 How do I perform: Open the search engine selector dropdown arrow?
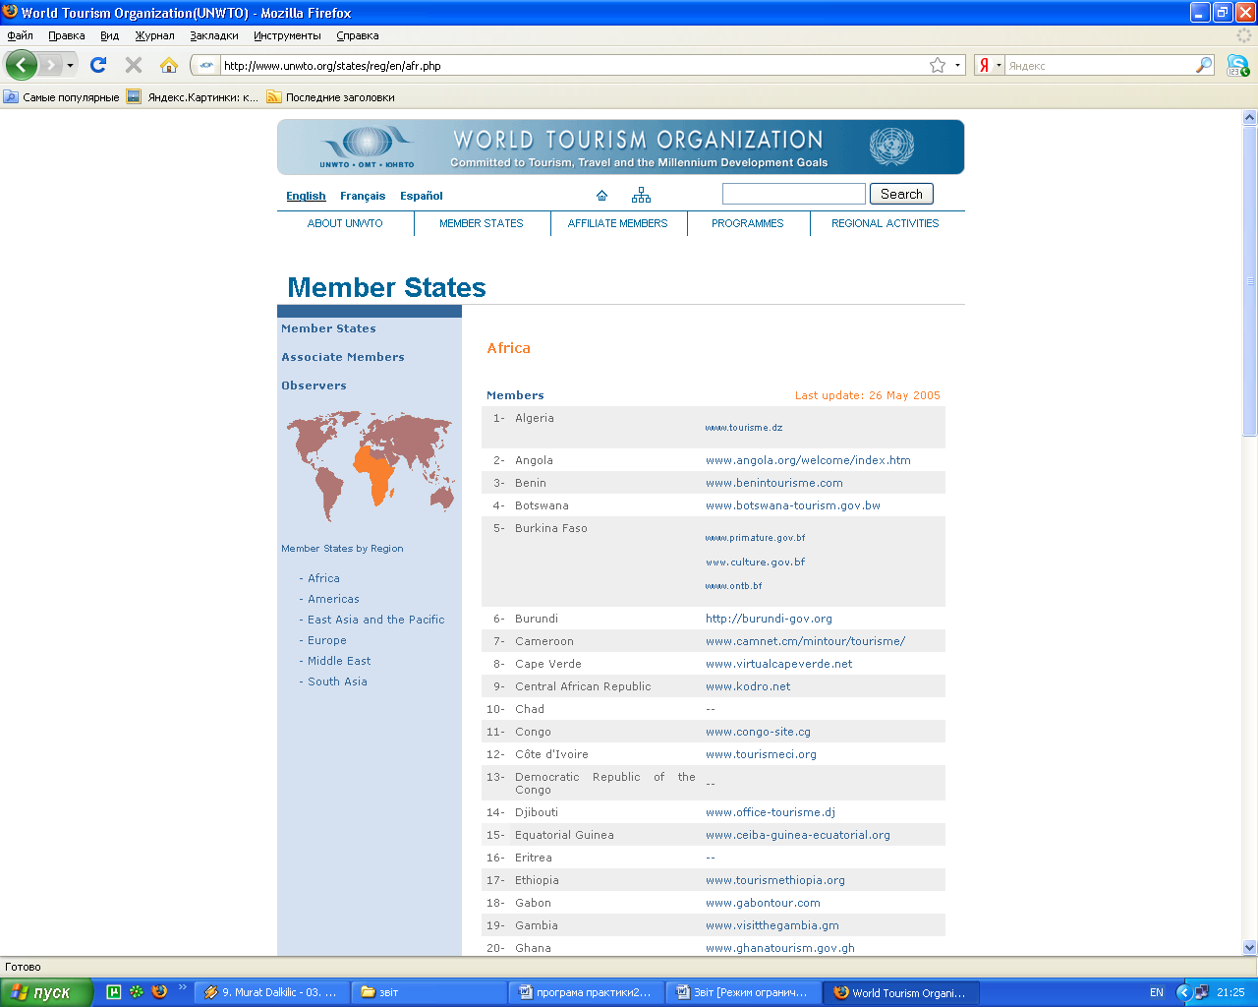[x=999, y=66]
